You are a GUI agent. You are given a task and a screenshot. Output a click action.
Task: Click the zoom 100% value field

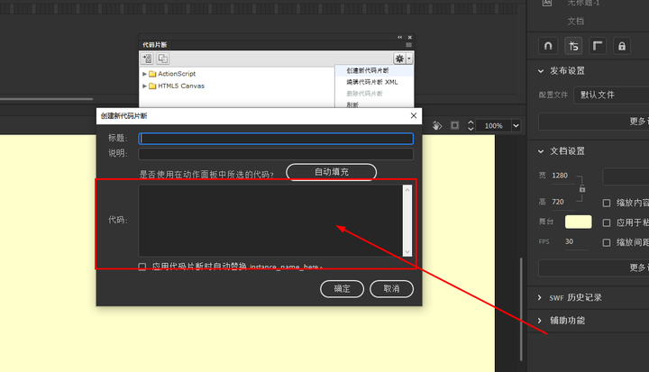(x=493, y=125)
